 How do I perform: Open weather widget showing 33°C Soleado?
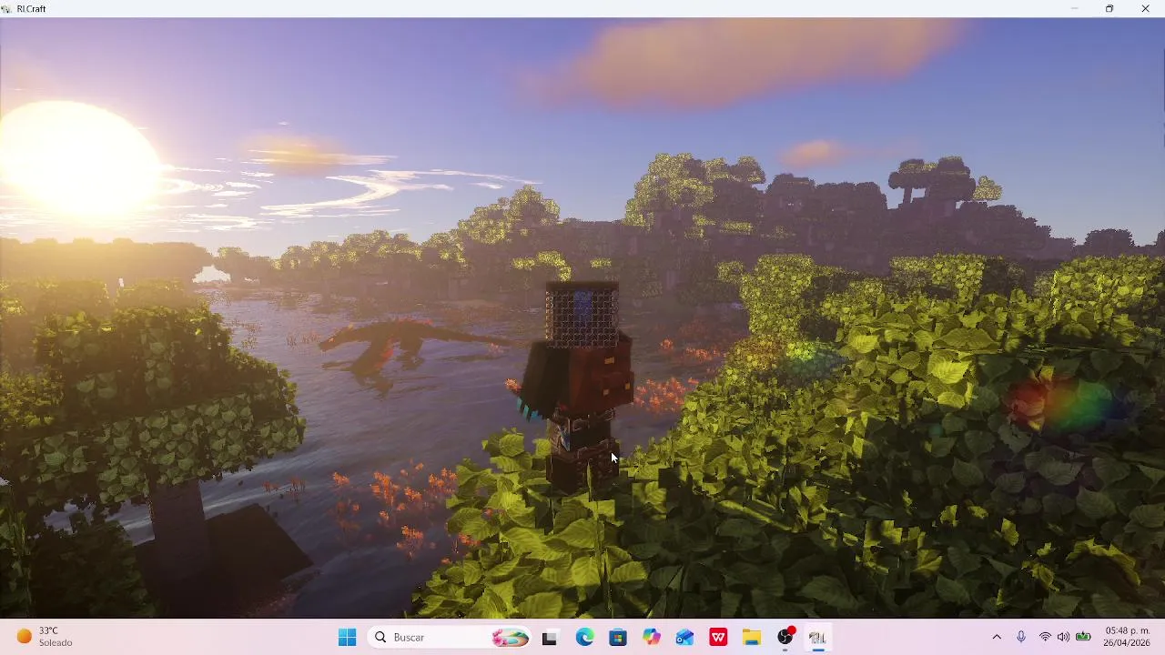[46, 637]
